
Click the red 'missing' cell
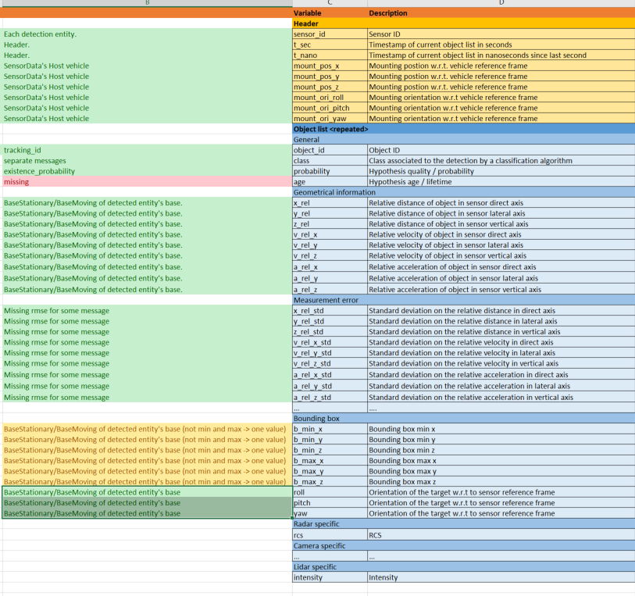147,181
